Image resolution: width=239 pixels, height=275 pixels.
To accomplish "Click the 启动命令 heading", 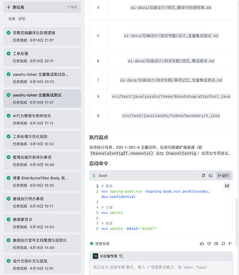I will pyautogui.click(x=99, y=163).
